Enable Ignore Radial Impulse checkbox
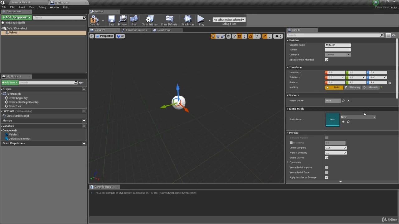The height and width of the screenshot is (224, 399). click(x=327, y=167)
